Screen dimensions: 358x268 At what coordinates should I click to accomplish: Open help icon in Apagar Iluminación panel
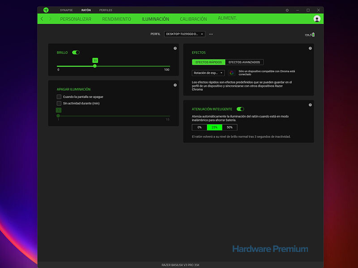(175, 85)
